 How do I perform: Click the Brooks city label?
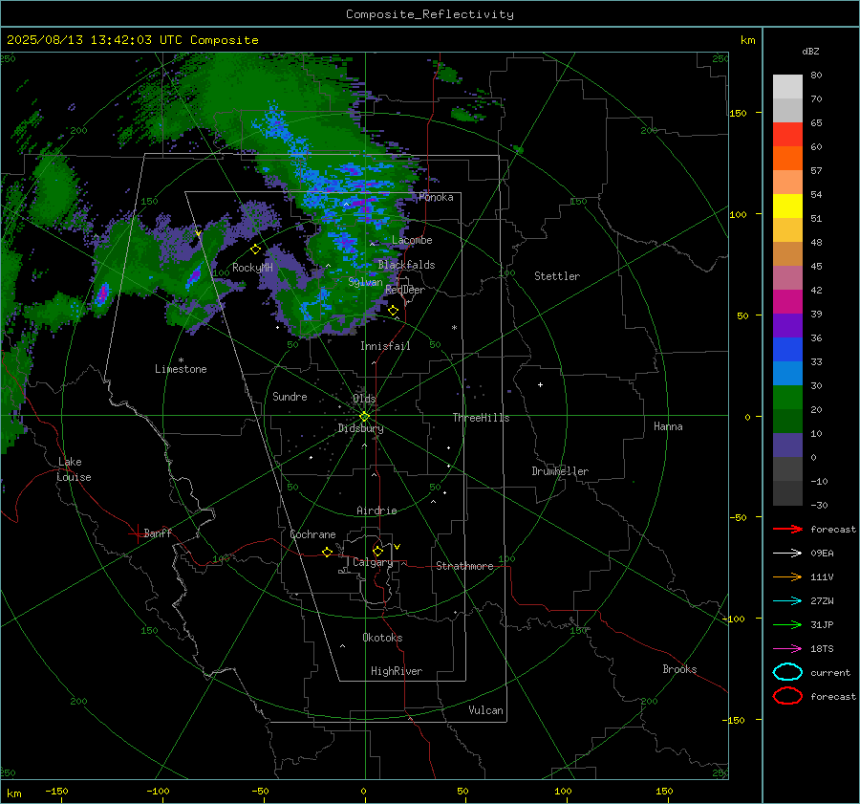point(679,669)
